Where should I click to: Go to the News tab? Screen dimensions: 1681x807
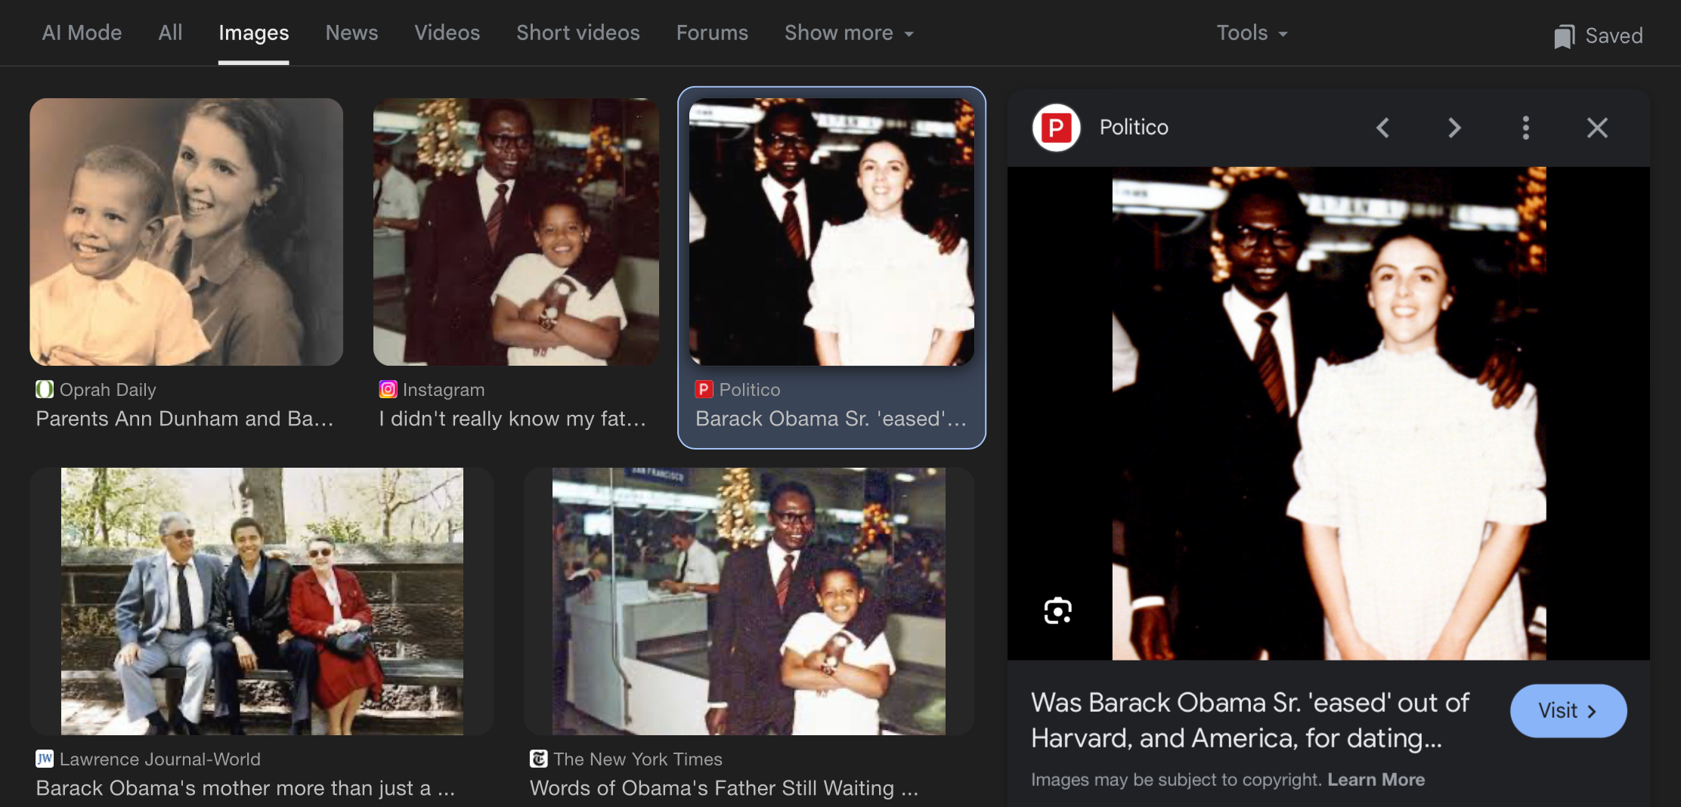351,32
